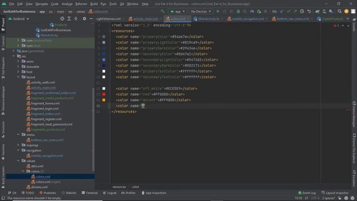Expand the anim folder
Image resolution: width=357 pixels, height=201 pixels.
[18, 61]
